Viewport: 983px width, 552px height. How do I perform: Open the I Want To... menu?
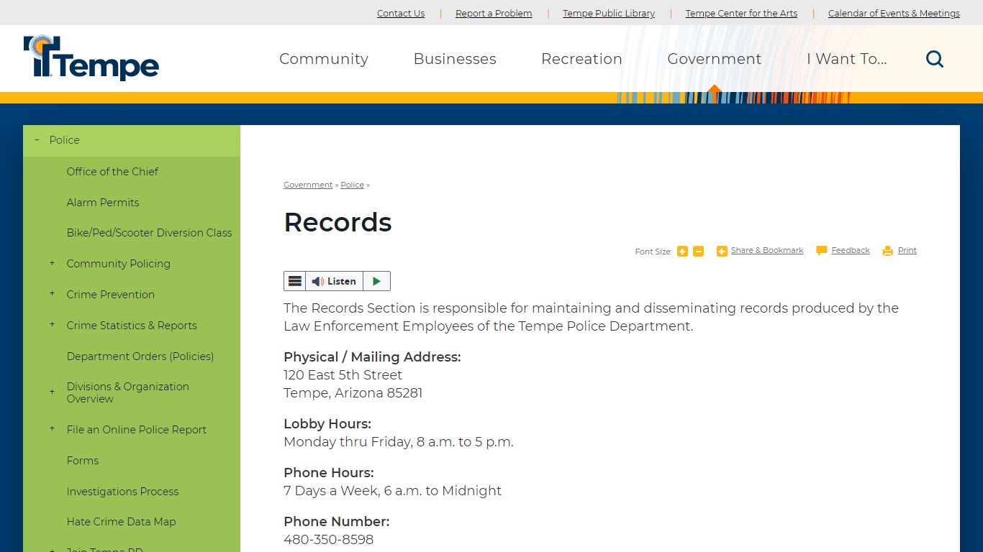point(846,59)
